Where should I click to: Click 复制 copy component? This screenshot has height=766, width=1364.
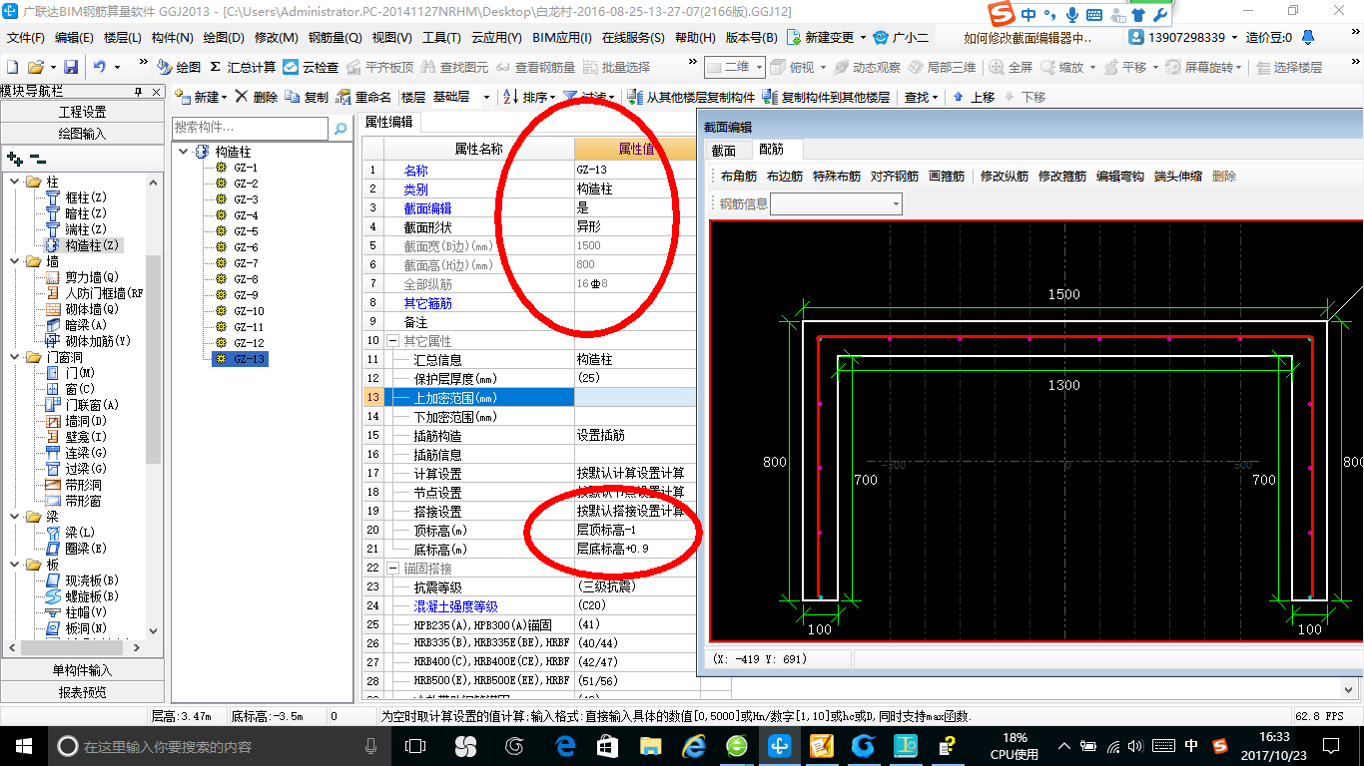[x=307, y=97]
